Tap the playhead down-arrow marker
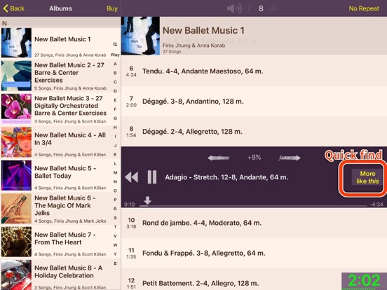The width and height of the screenshot is (387, 290). click(x=148, y=200)
